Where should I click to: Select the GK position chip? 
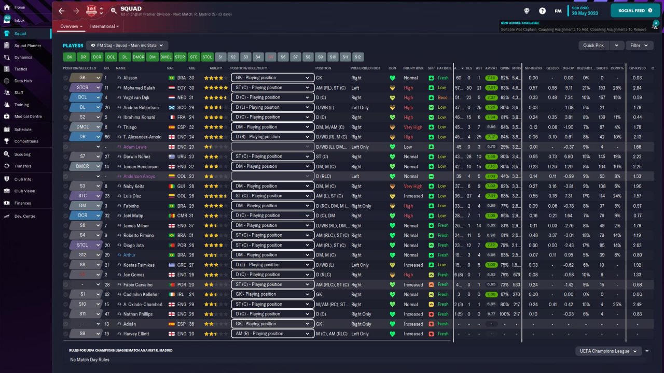pyautogui.click(x=70, y=57)
